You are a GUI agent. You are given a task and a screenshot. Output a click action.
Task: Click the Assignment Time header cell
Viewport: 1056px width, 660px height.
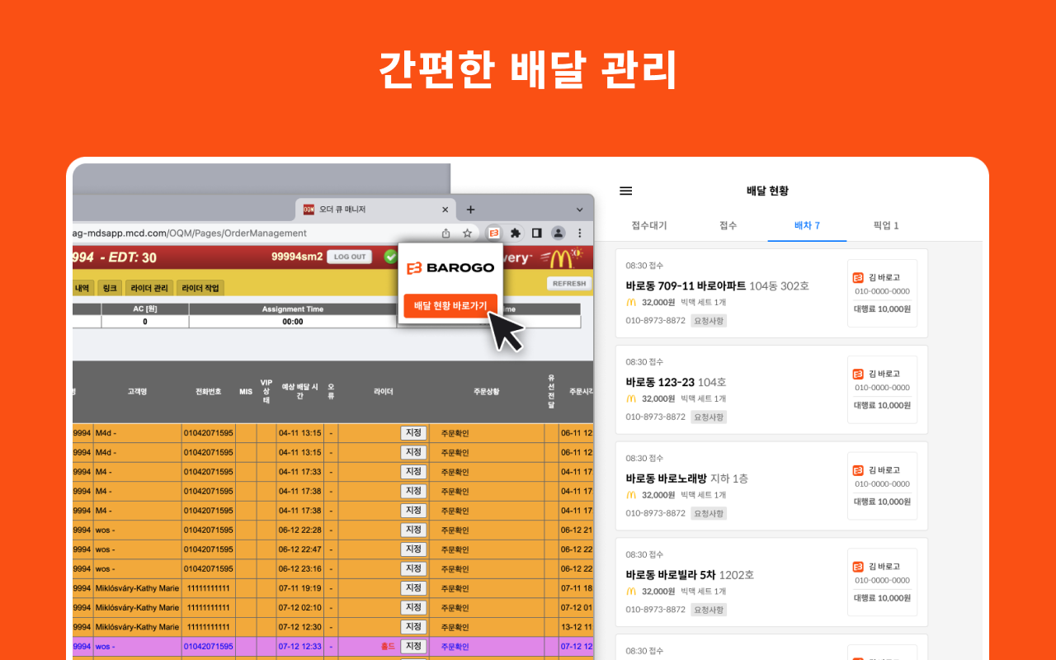point(293,309)
